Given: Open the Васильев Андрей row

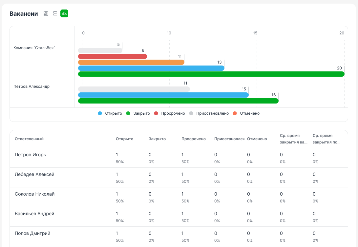Looking at the screenshot, I should click(x=179, y=217).
